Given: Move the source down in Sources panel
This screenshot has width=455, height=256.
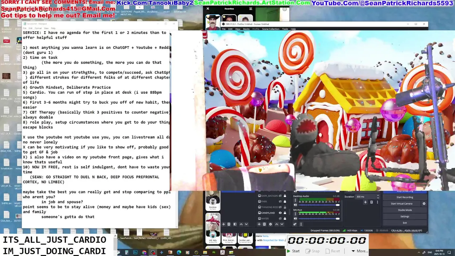Looking at the screenshot, I should 282,224.
